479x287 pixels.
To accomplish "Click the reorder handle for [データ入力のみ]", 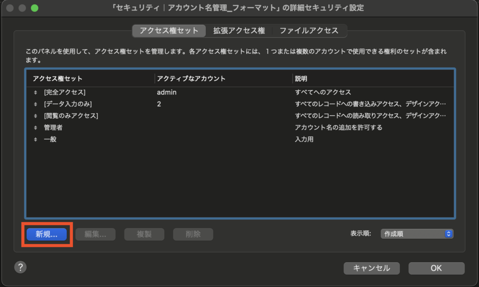I will [36, 104].
